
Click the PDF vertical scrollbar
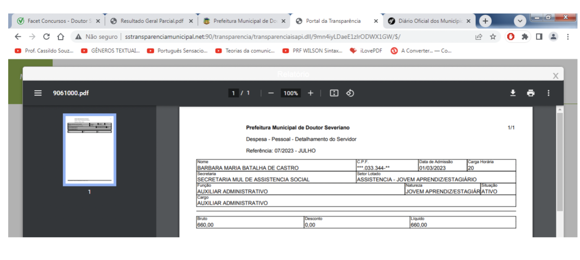click(560, 163)
